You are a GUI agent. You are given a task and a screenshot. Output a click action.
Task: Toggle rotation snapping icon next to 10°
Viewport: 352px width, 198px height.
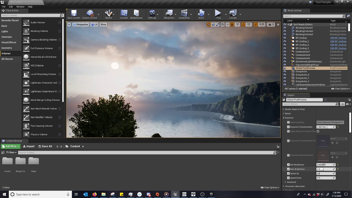coord(243,24)
